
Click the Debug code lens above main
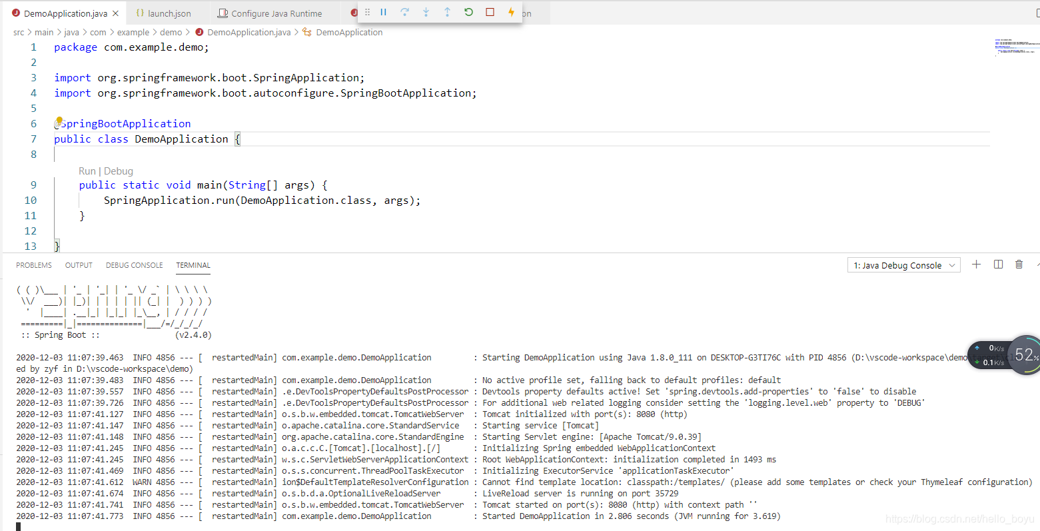pos(119,171)
